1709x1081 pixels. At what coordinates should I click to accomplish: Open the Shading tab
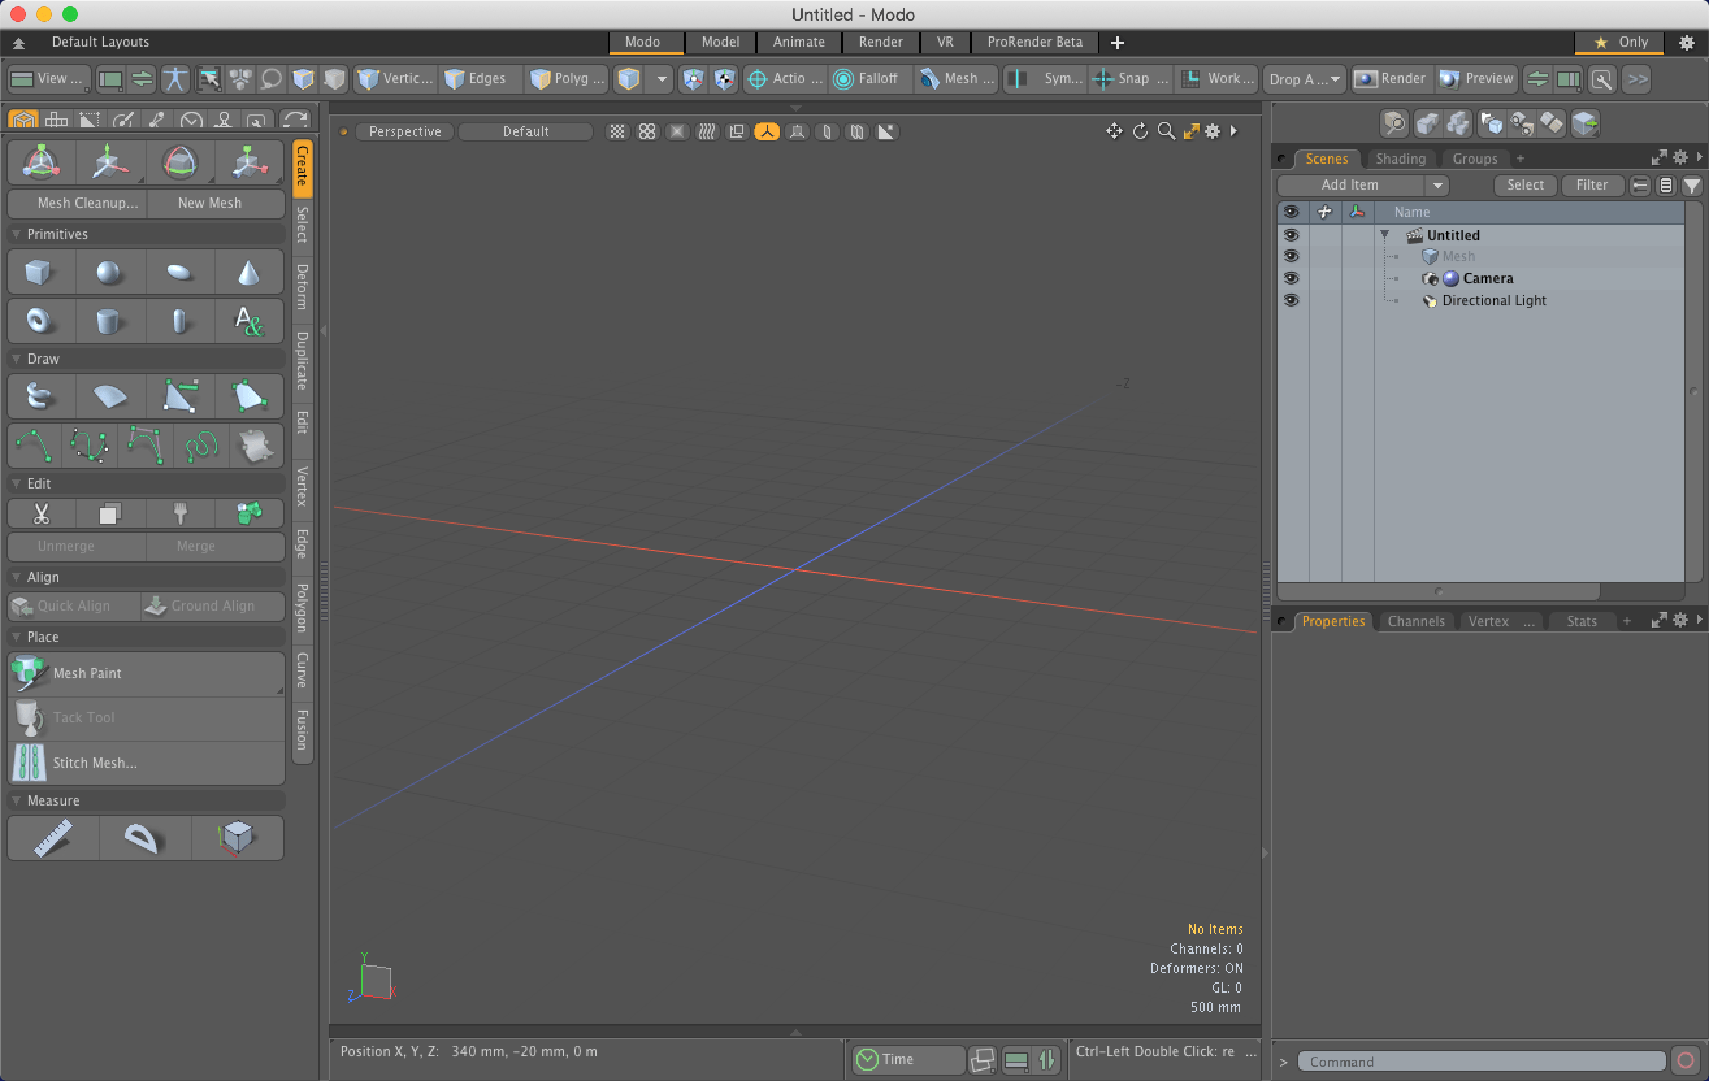coord(1400,158)
